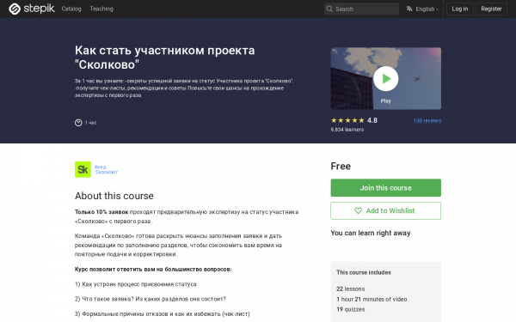The height and width of the screenshot is (322, 516).
Task: Select the course title heading text
Action: pos(164,58)
